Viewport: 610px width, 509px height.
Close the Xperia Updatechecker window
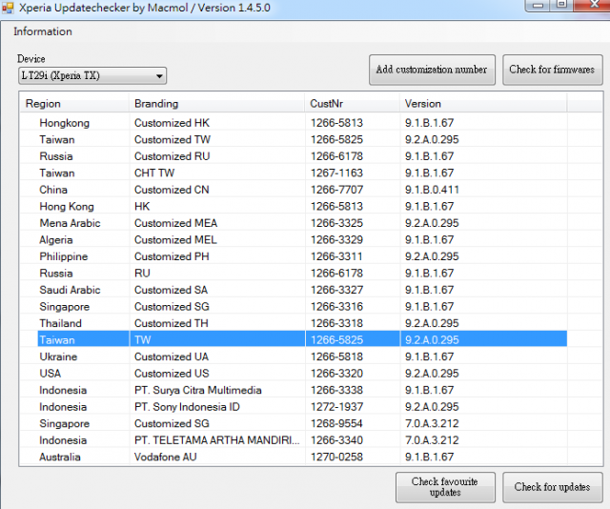tap(592, 5)
